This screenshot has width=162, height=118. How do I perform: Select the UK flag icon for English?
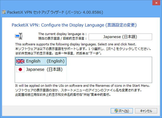coord(20,61)
